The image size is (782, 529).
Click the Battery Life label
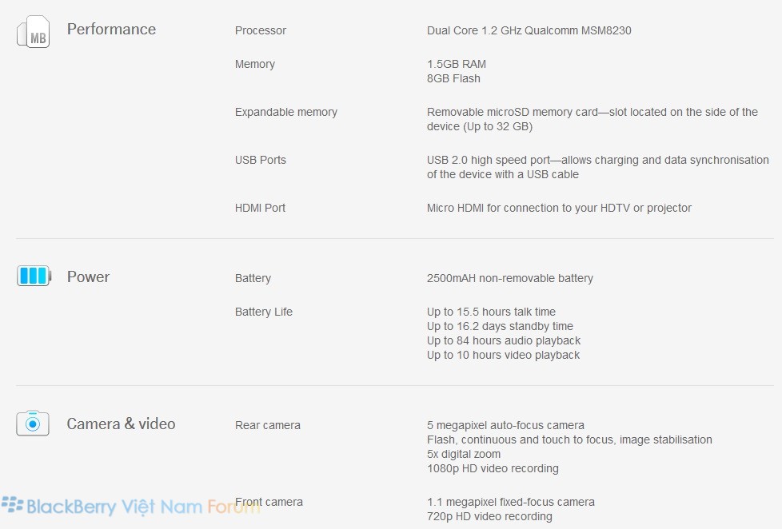point(263,312)
